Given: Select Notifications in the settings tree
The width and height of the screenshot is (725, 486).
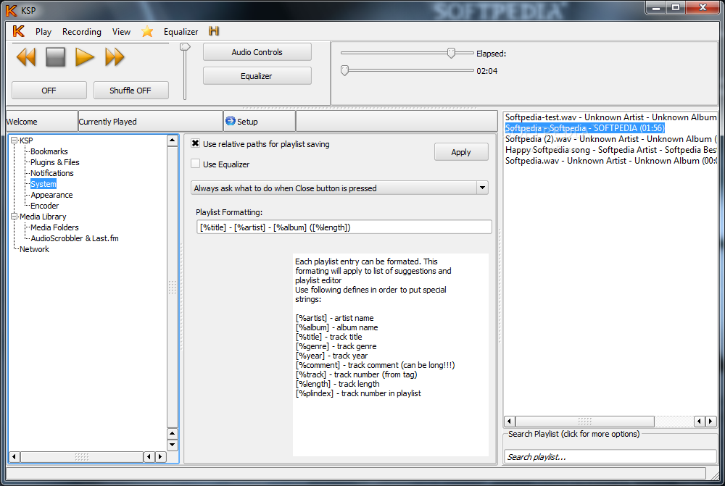Looking at the screenshot, I should 51,173.
